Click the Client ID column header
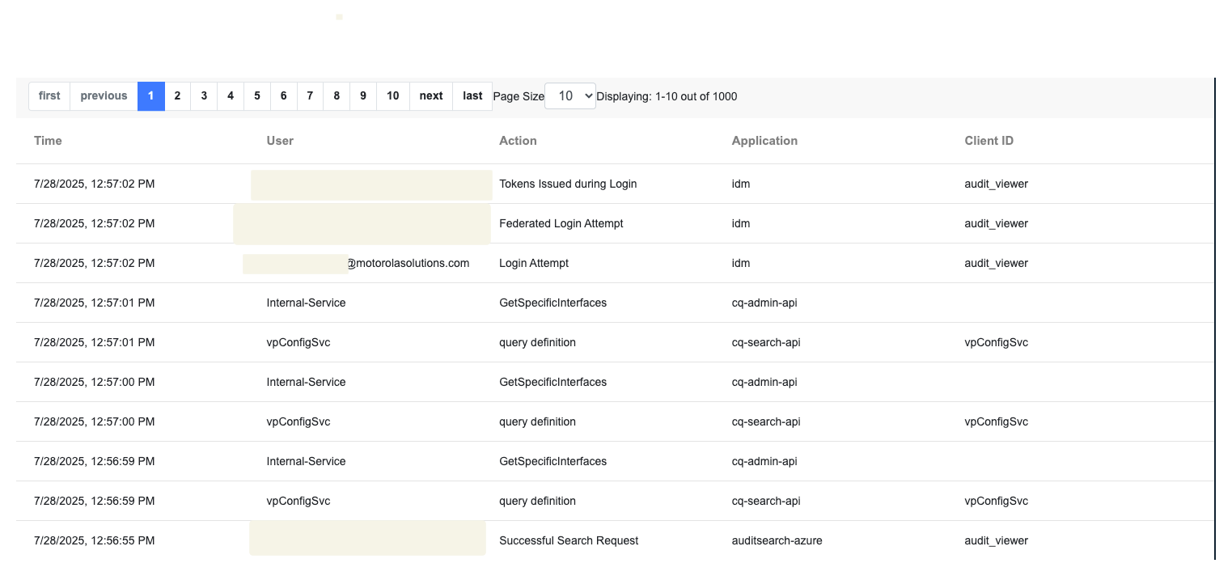This screenshot has height=576, width=1232. point(989,141)
